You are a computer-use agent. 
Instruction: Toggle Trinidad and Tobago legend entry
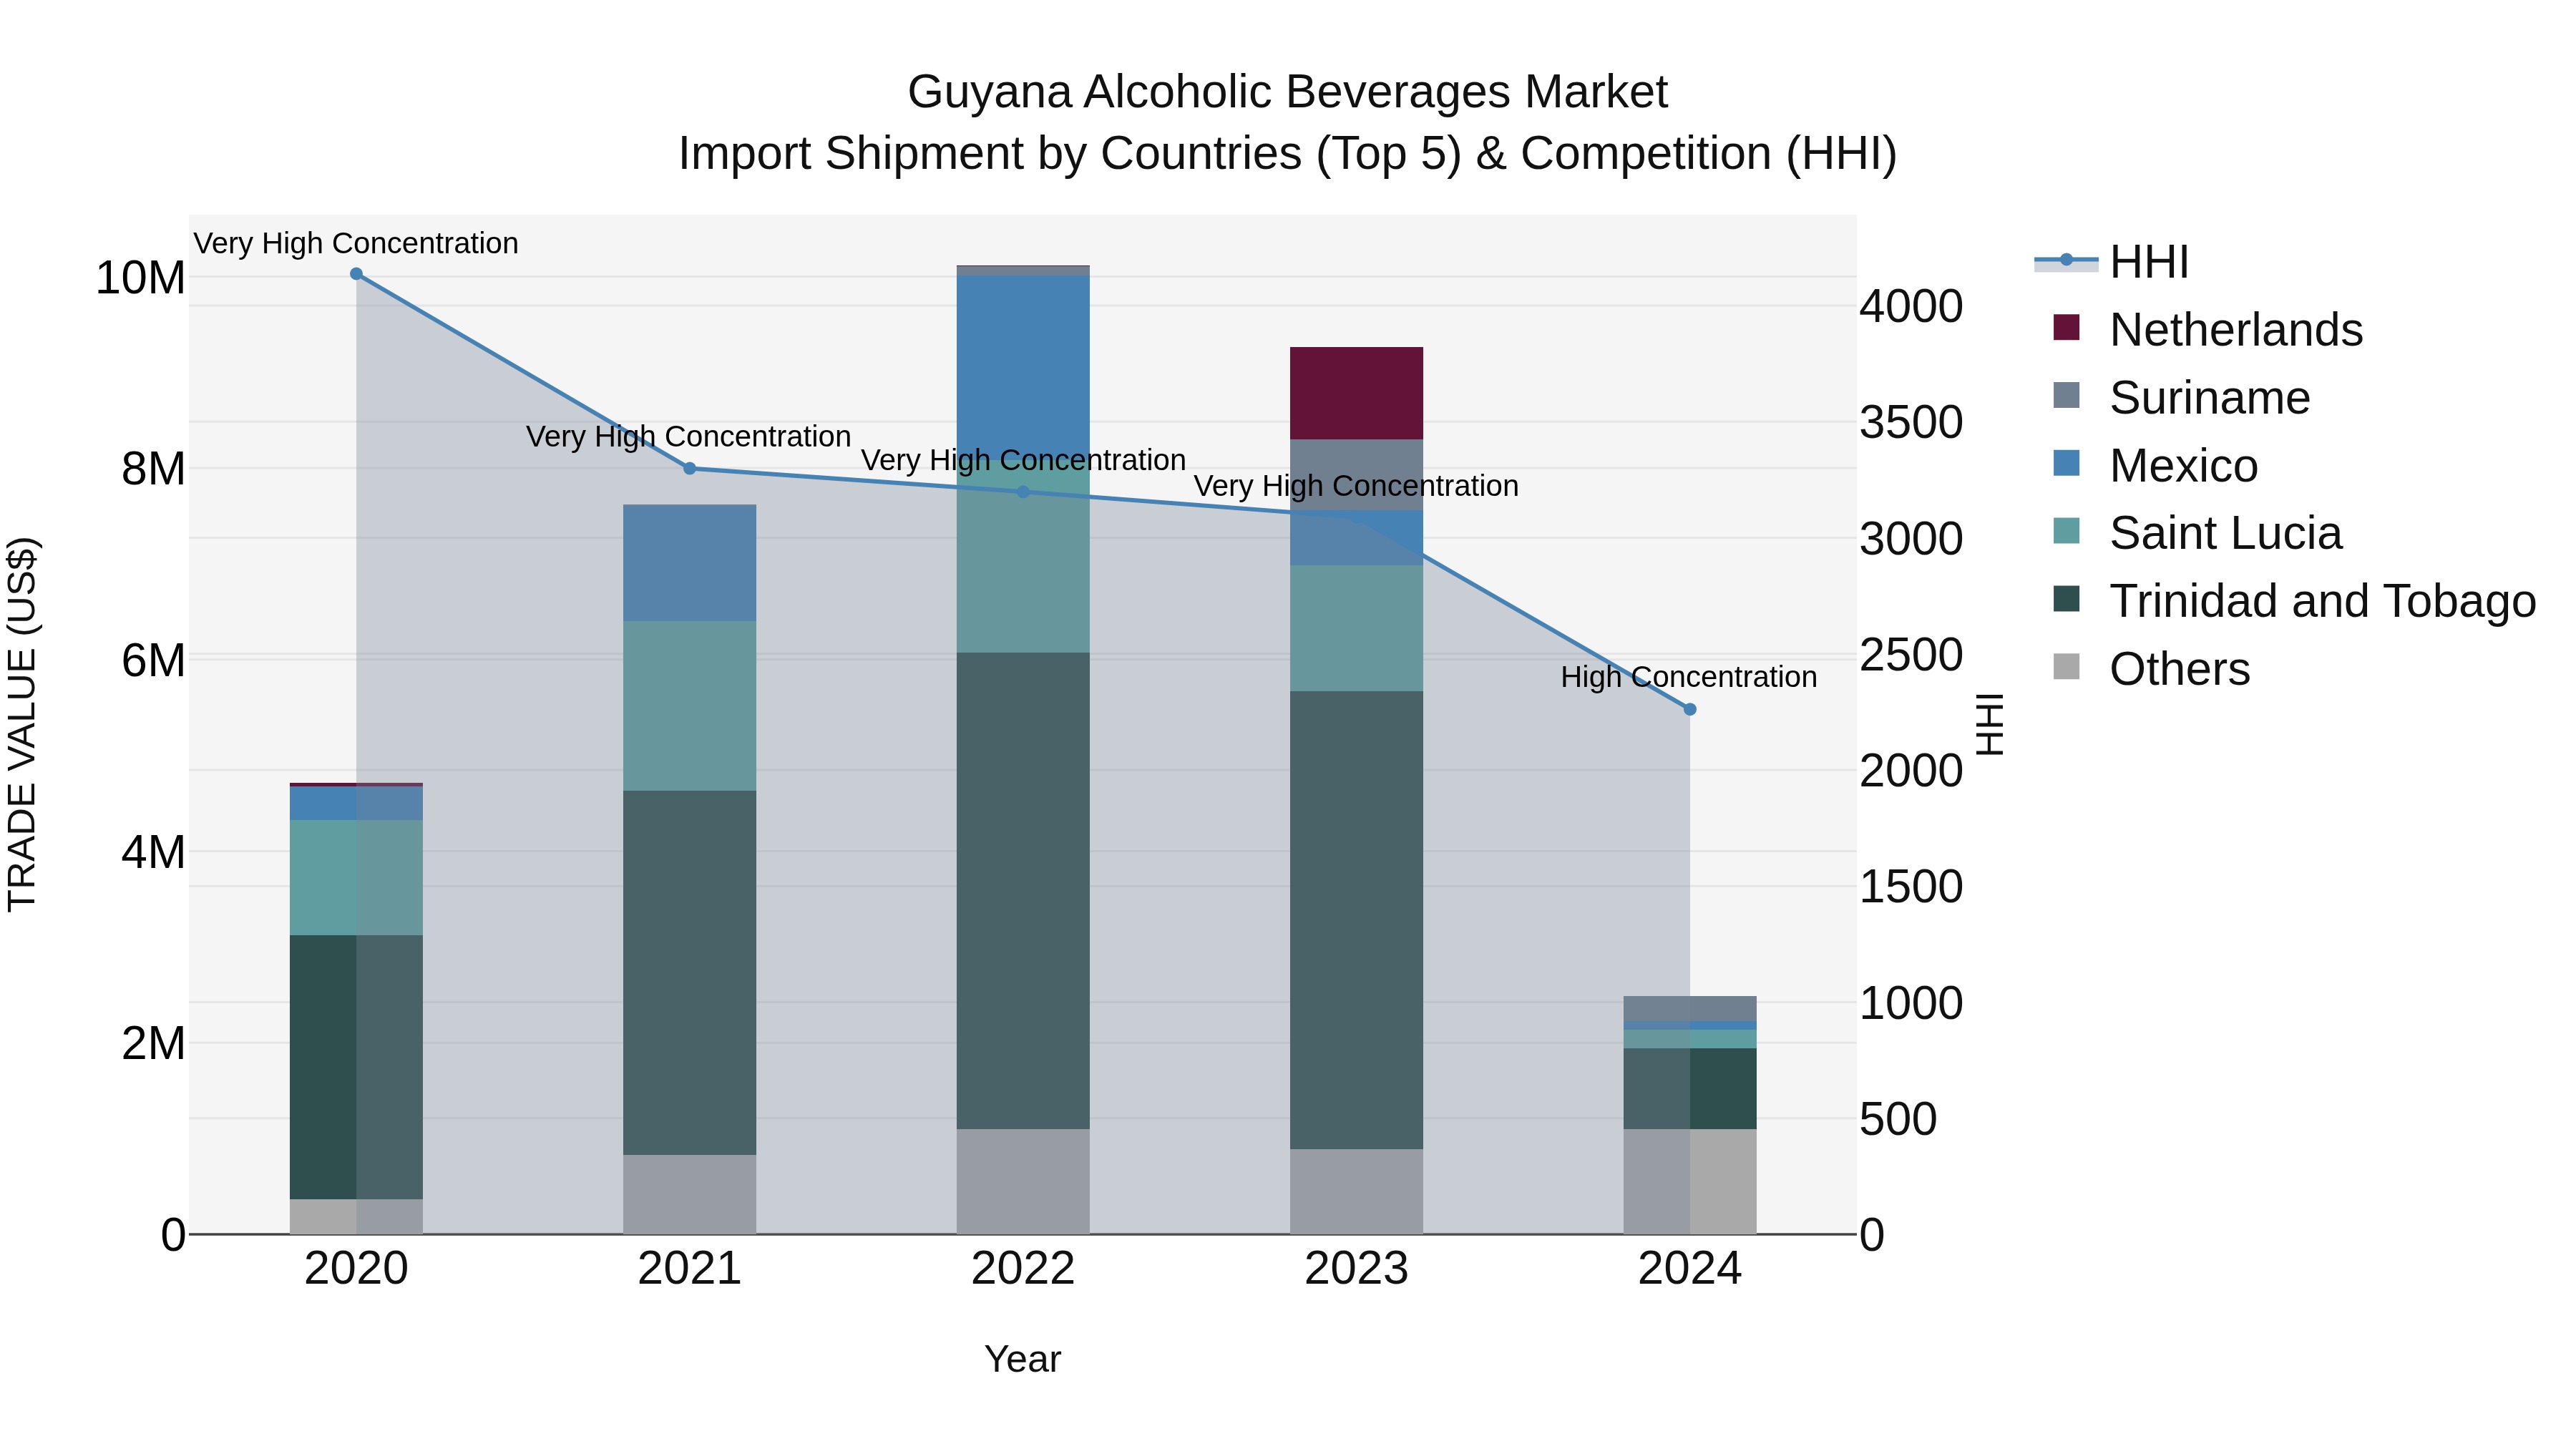tap(2294, 601)
